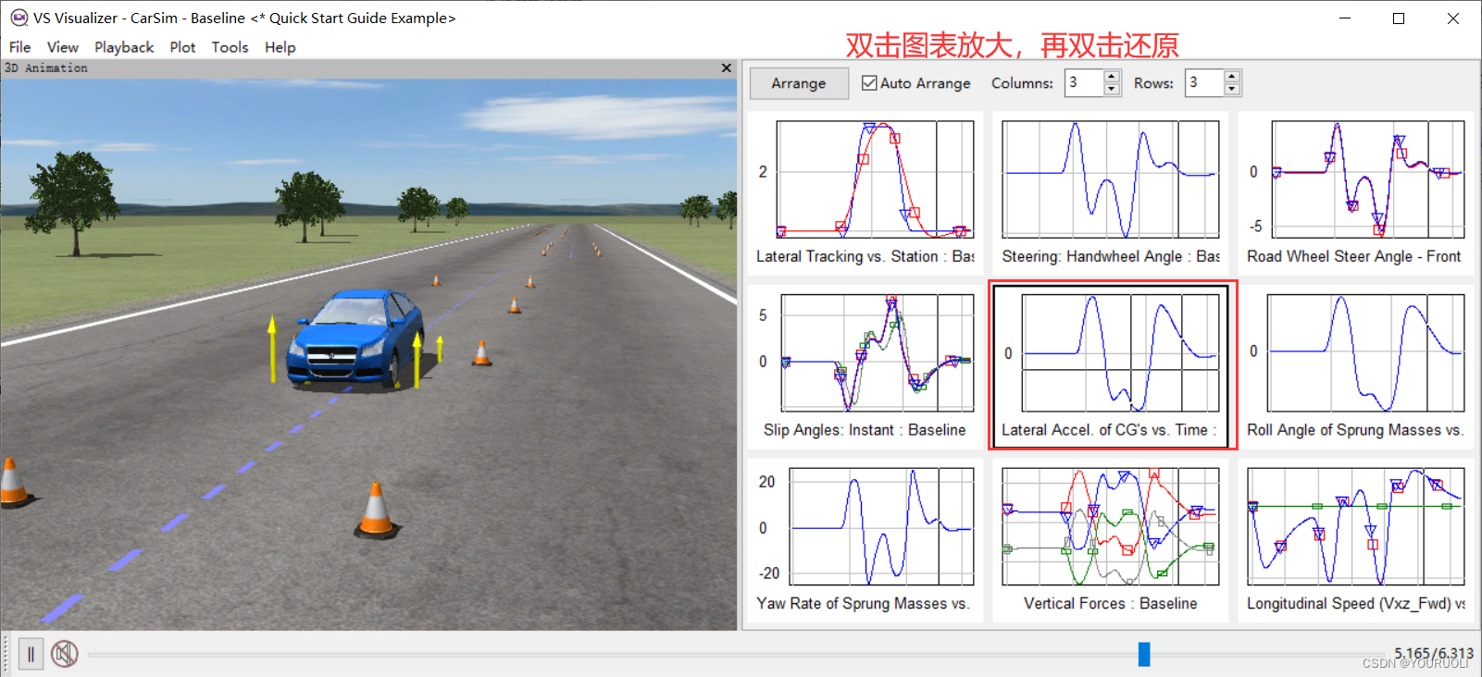Select the Vertical Forces plot
This screenshot has height=677, width=1482.
1111,540
